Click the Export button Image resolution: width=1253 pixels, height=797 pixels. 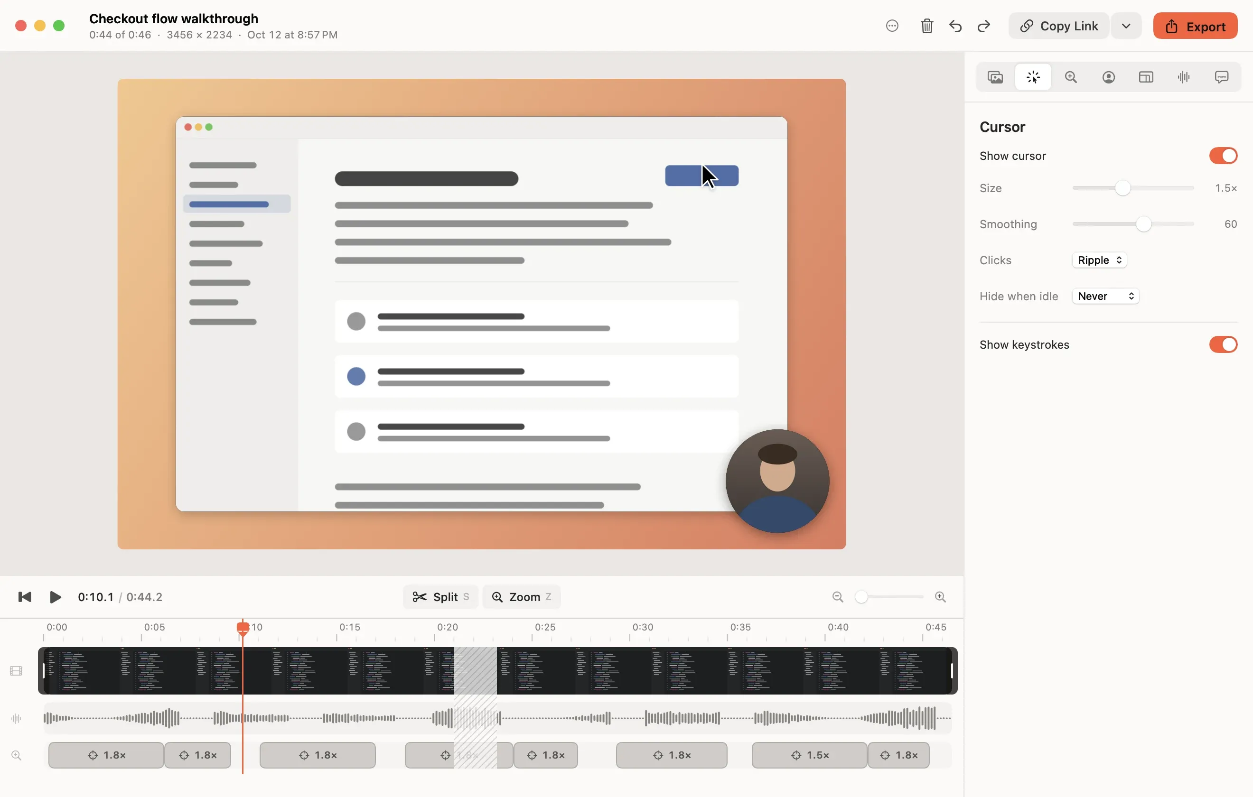tap(1195, 26)
